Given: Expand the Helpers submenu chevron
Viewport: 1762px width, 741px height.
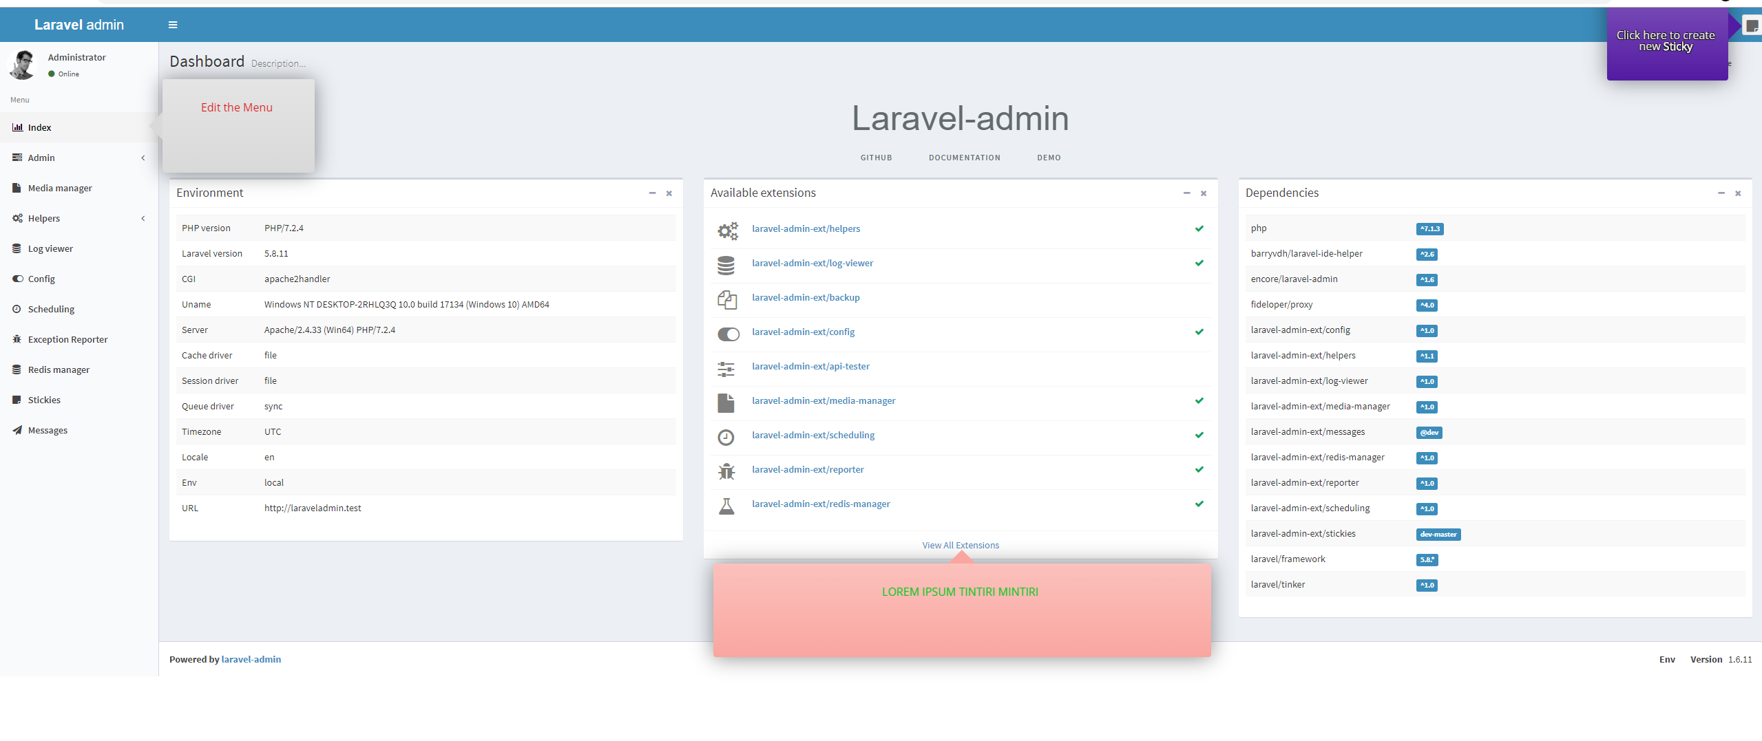Looking at the screenshot, I should pos(143,218).
